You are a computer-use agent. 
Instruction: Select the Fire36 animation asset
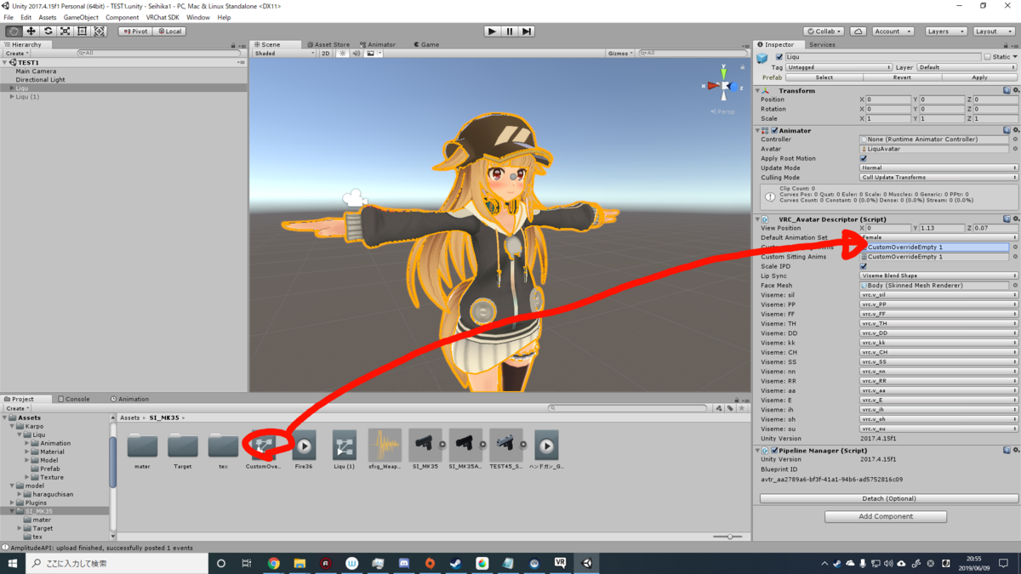pos(304,451)
